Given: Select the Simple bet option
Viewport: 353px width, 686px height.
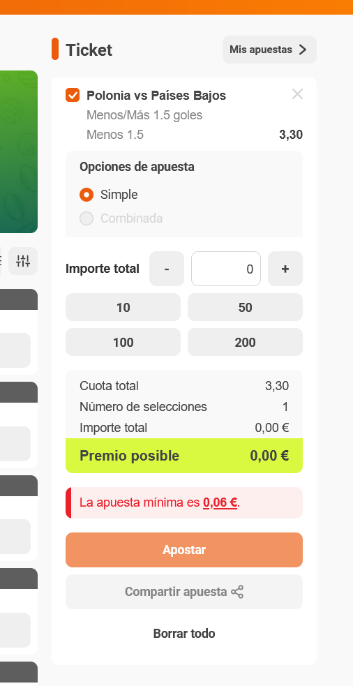Looking at the screenshot, I should coord(87,195).
